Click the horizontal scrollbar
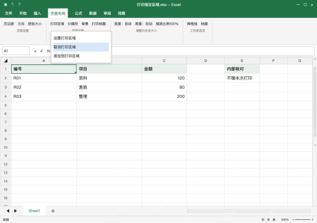 pyautogui.click(x=249, y=211)
